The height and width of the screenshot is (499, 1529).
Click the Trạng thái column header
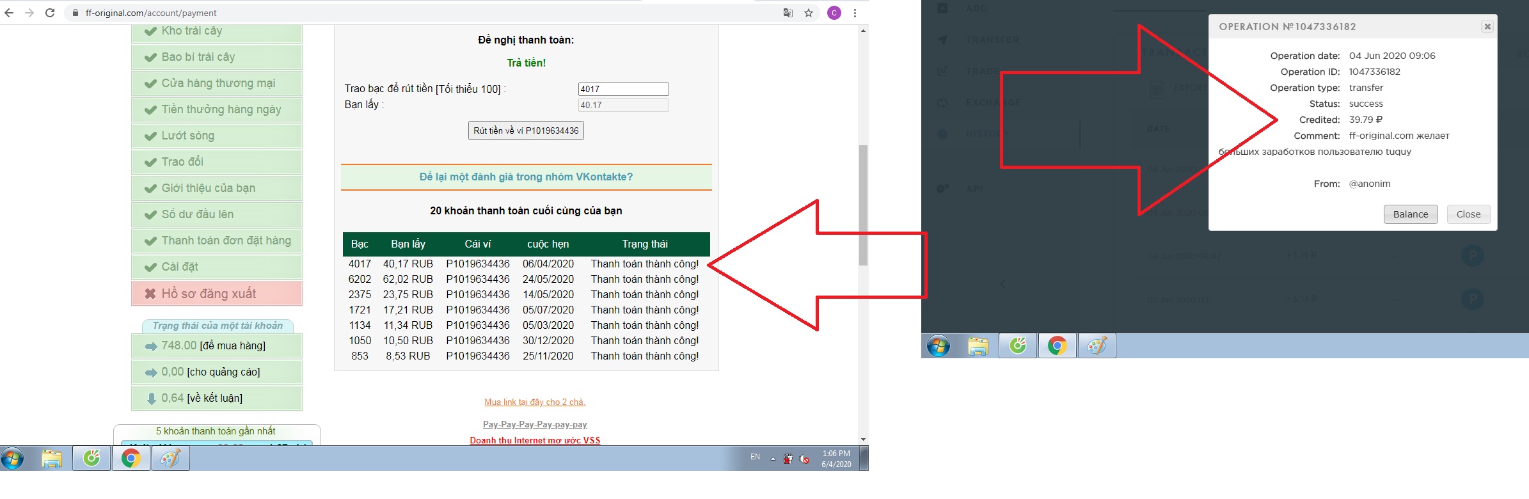pos(645,244)
